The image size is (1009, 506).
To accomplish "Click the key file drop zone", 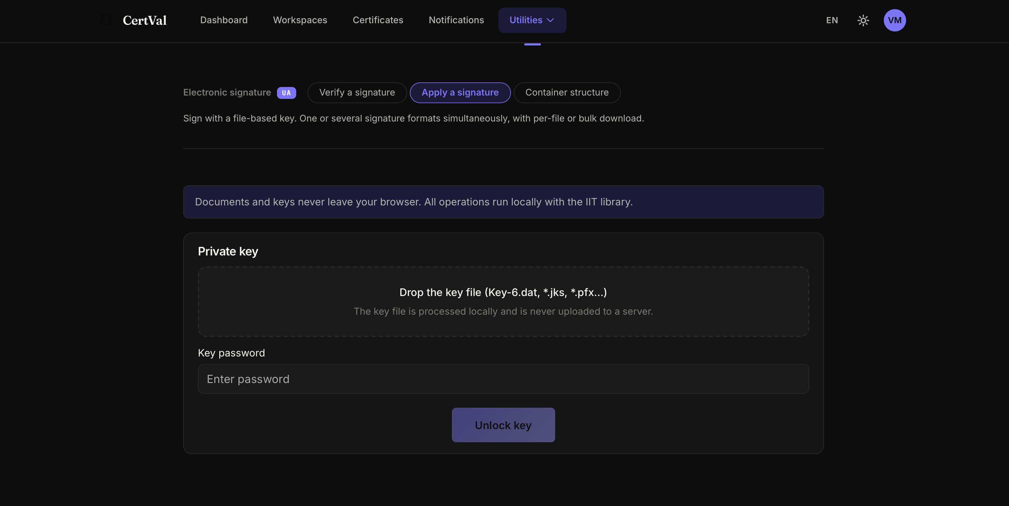I will (x=503, y=302).
